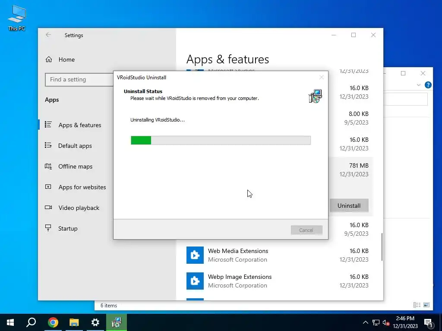Expand ribbon chevron in Explorer window
Viewport: 442px width, 331px height.
[x=419, y=85]
